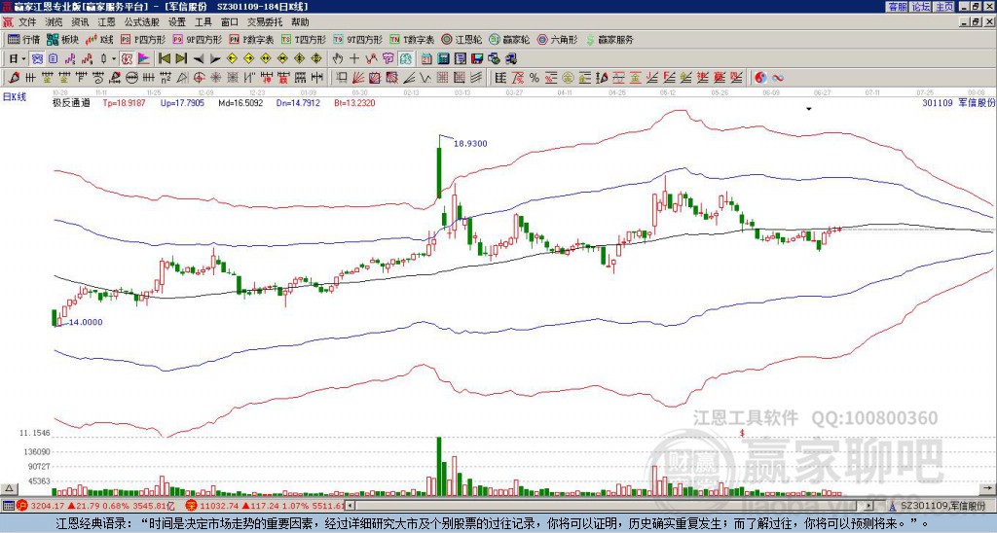This screenshot has height=533, width=997.
Task: Click the Dn=14.7912 value
Action: pyautogui.click(x=298, y=102)
